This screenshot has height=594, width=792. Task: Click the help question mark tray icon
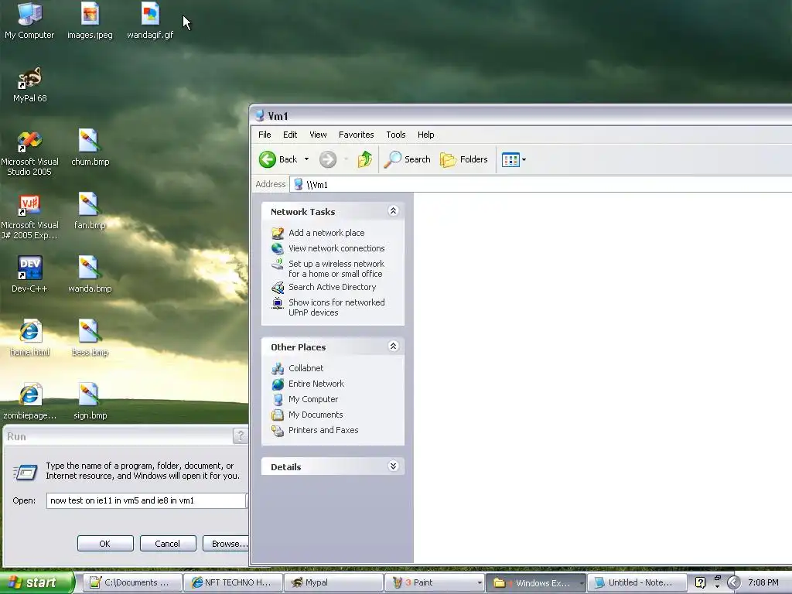700,582
